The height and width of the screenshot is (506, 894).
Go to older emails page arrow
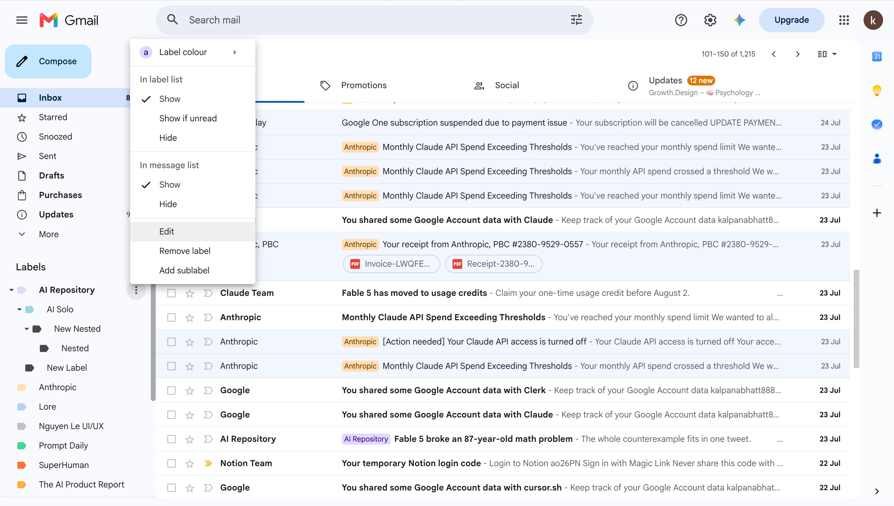(797, 54)
